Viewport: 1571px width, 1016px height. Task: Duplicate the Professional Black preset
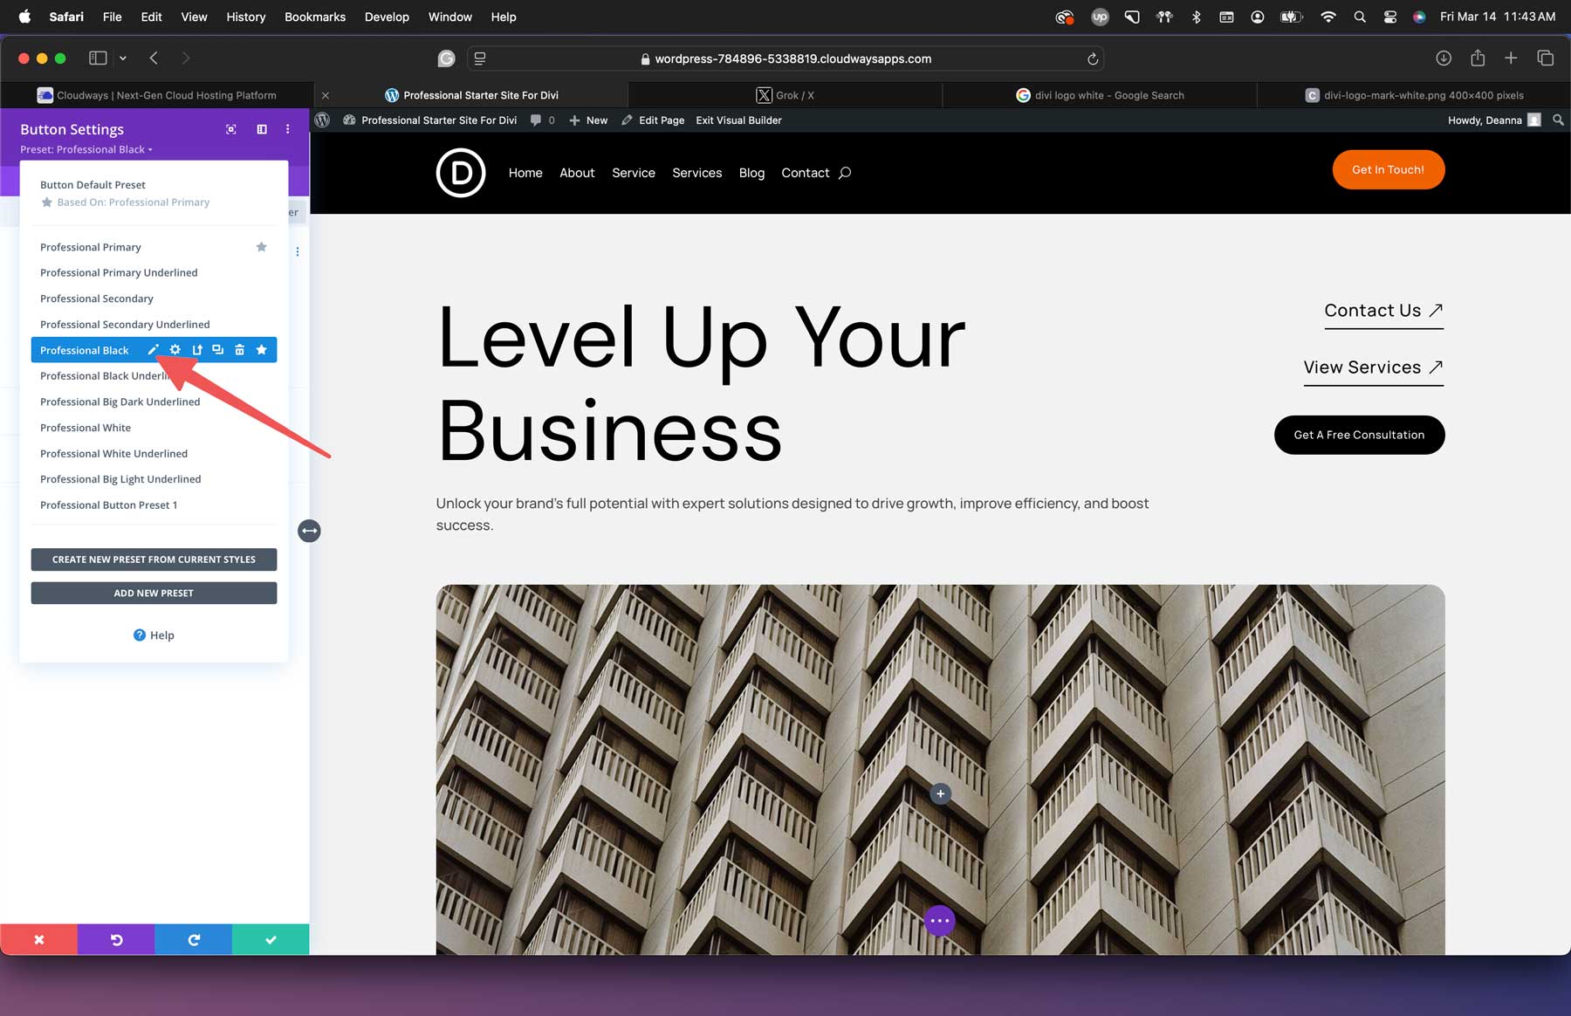pyautogui.click(x=218, y=349)
